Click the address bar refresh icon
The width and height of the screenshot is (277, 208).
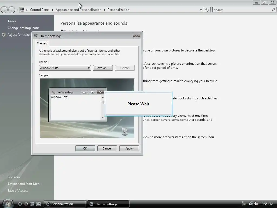click(x=207, y=10)
